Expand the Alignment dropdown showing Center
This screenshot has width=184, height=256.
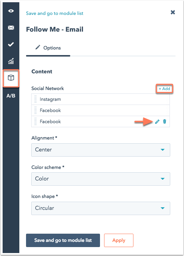[101, 150]
